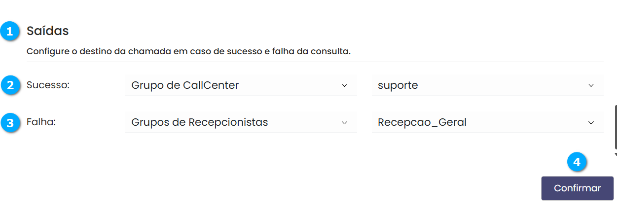This screenshot has width=617, height=214.
Task: Click the blue number 1 badge beside Saídas
Action: point(9,32)
